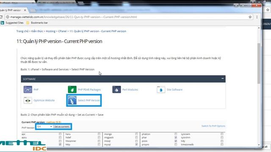The height and width of the screenshot is (152, 271).
Task: Open the current article breadcrumb link
Action: click(x=98, y=31)
